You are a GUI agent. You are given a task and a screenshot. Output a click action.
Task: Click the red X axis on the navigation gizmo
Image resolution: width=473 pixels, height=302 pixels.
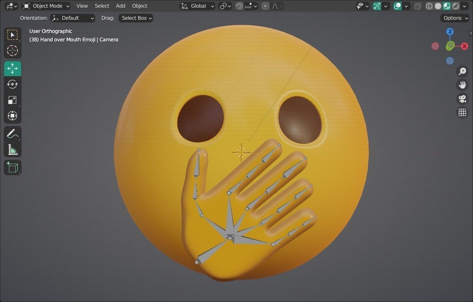pos(464,46)
